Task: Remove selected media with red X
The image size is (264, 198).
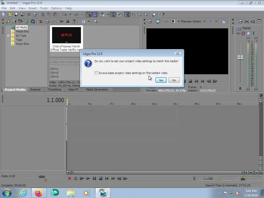Action: pos(41,21)
